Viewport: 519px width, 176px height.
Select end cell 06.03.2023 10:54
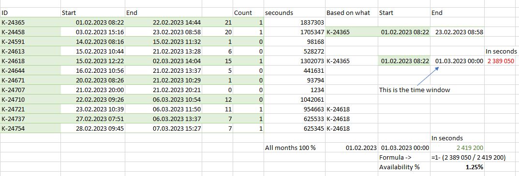pos(163,99)
